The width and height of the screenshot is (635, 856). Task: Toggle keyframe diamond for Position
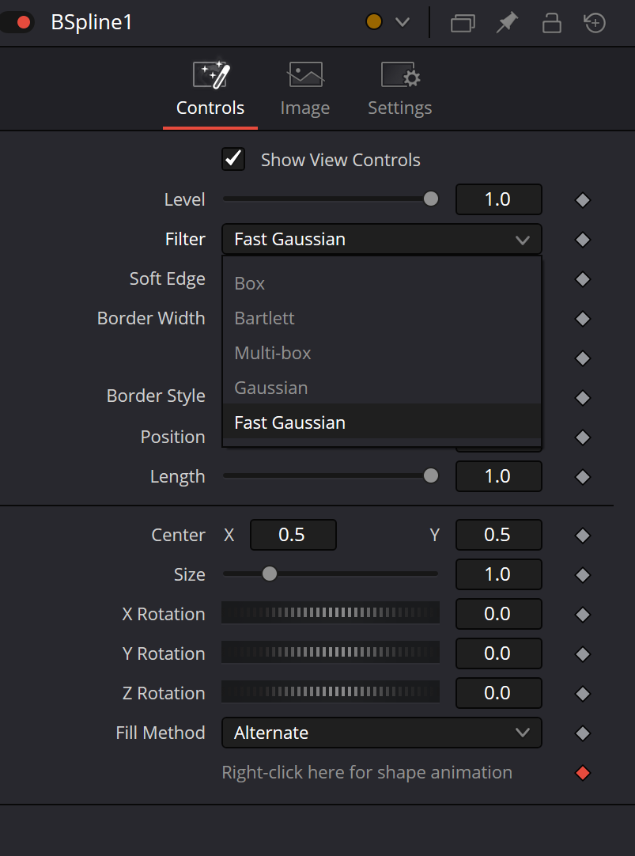pyautogui.click(x=583, y=437)
